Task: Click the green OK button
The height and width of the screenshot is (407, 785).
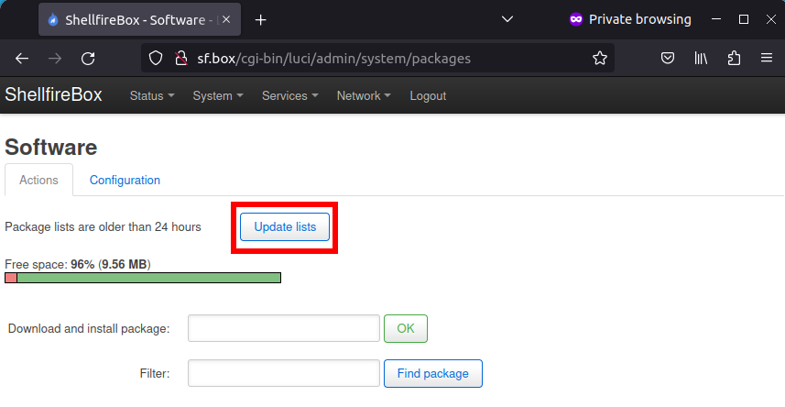Action: click(x=406, y=328)
